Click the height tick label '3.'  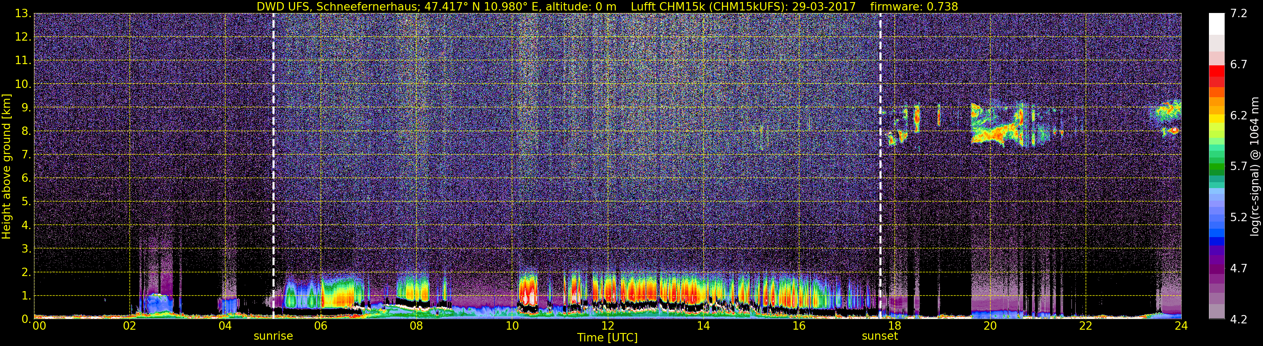pyautogui.click(x=26, y=248)
